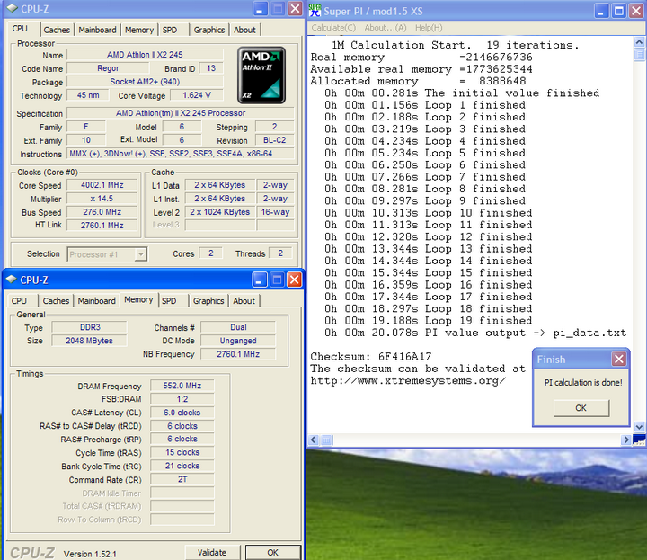Viewport: 647px width, 560px height.
Task: Click Super PI vertical scrollbar up arrow
Action: (x=639, y=42)
